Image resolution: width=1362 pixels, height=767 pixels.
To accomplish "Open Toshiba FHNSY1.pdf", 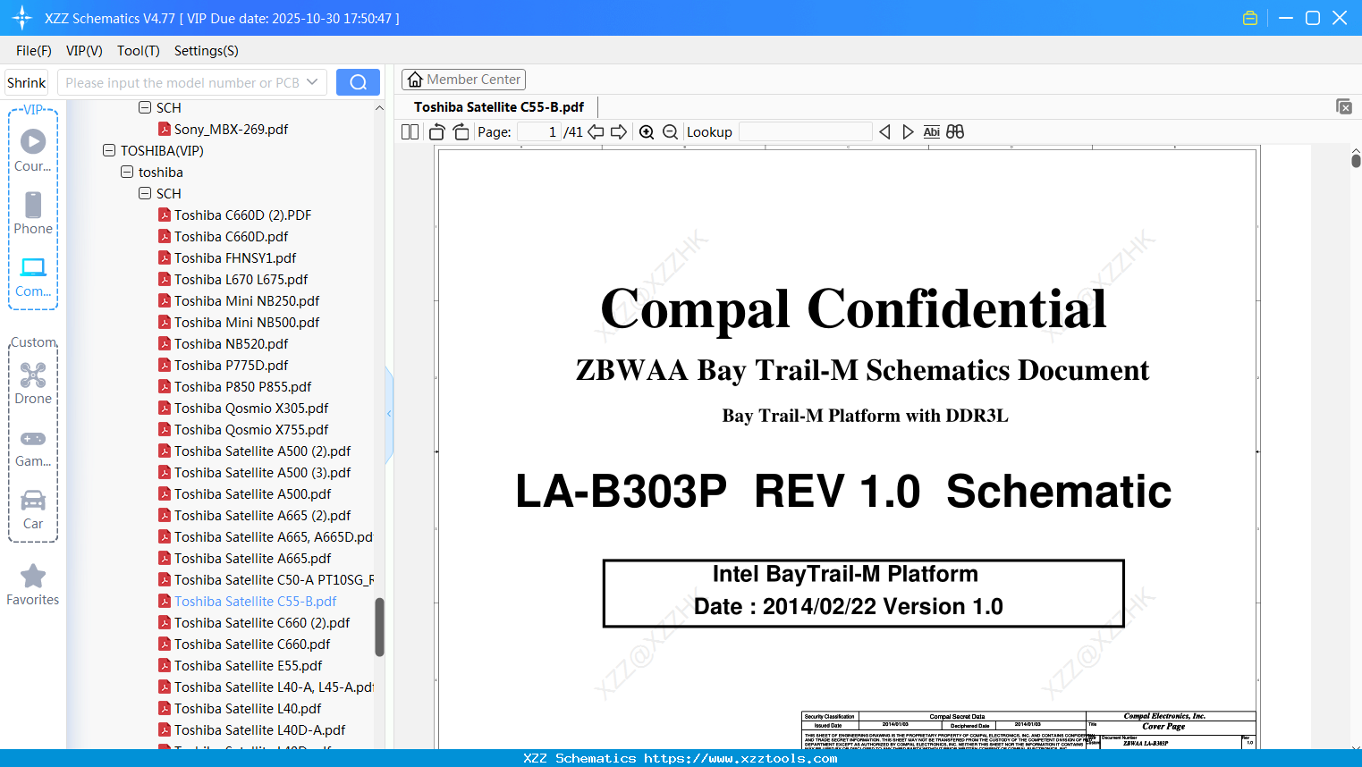I will [x=235, y=257].
